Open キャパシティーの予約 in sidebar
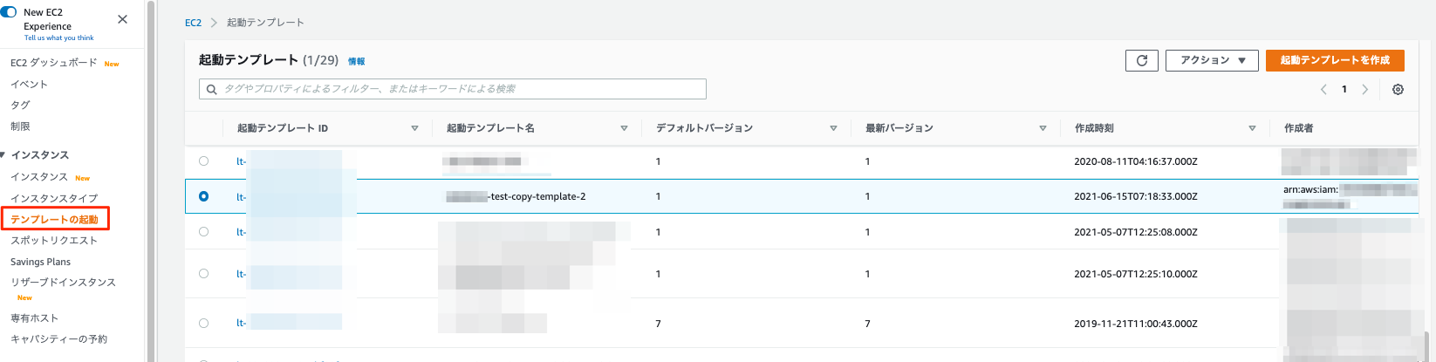 (58, 339)
